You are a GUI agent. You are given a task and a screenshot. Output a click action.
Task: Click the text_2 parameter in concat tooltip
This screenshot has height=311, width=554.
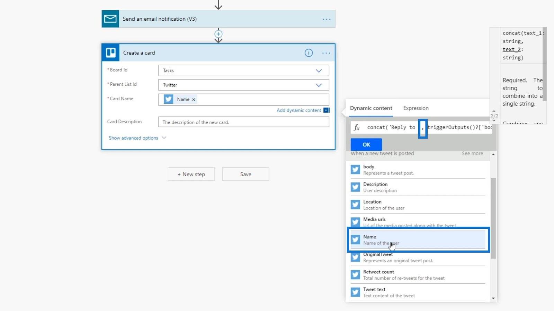[512, 49]
